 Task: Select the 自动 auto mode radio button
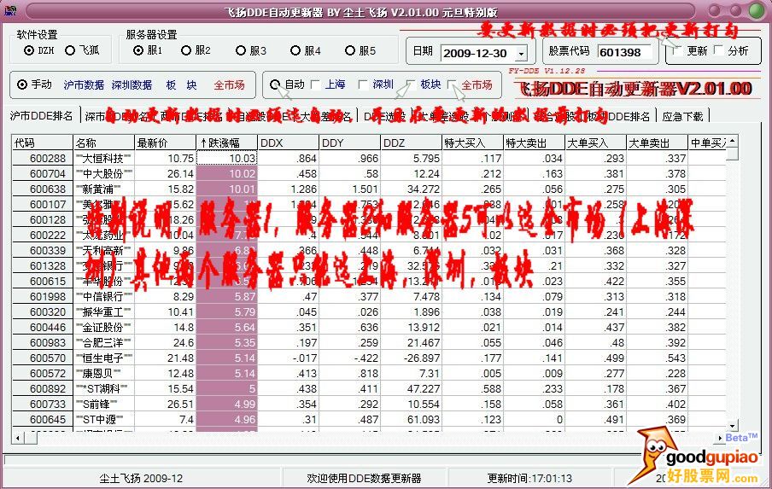[275, 84]
